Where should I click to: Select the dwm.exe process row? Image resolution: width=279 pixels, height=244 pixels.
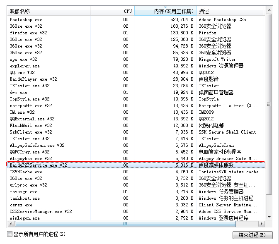click(19, 92)
